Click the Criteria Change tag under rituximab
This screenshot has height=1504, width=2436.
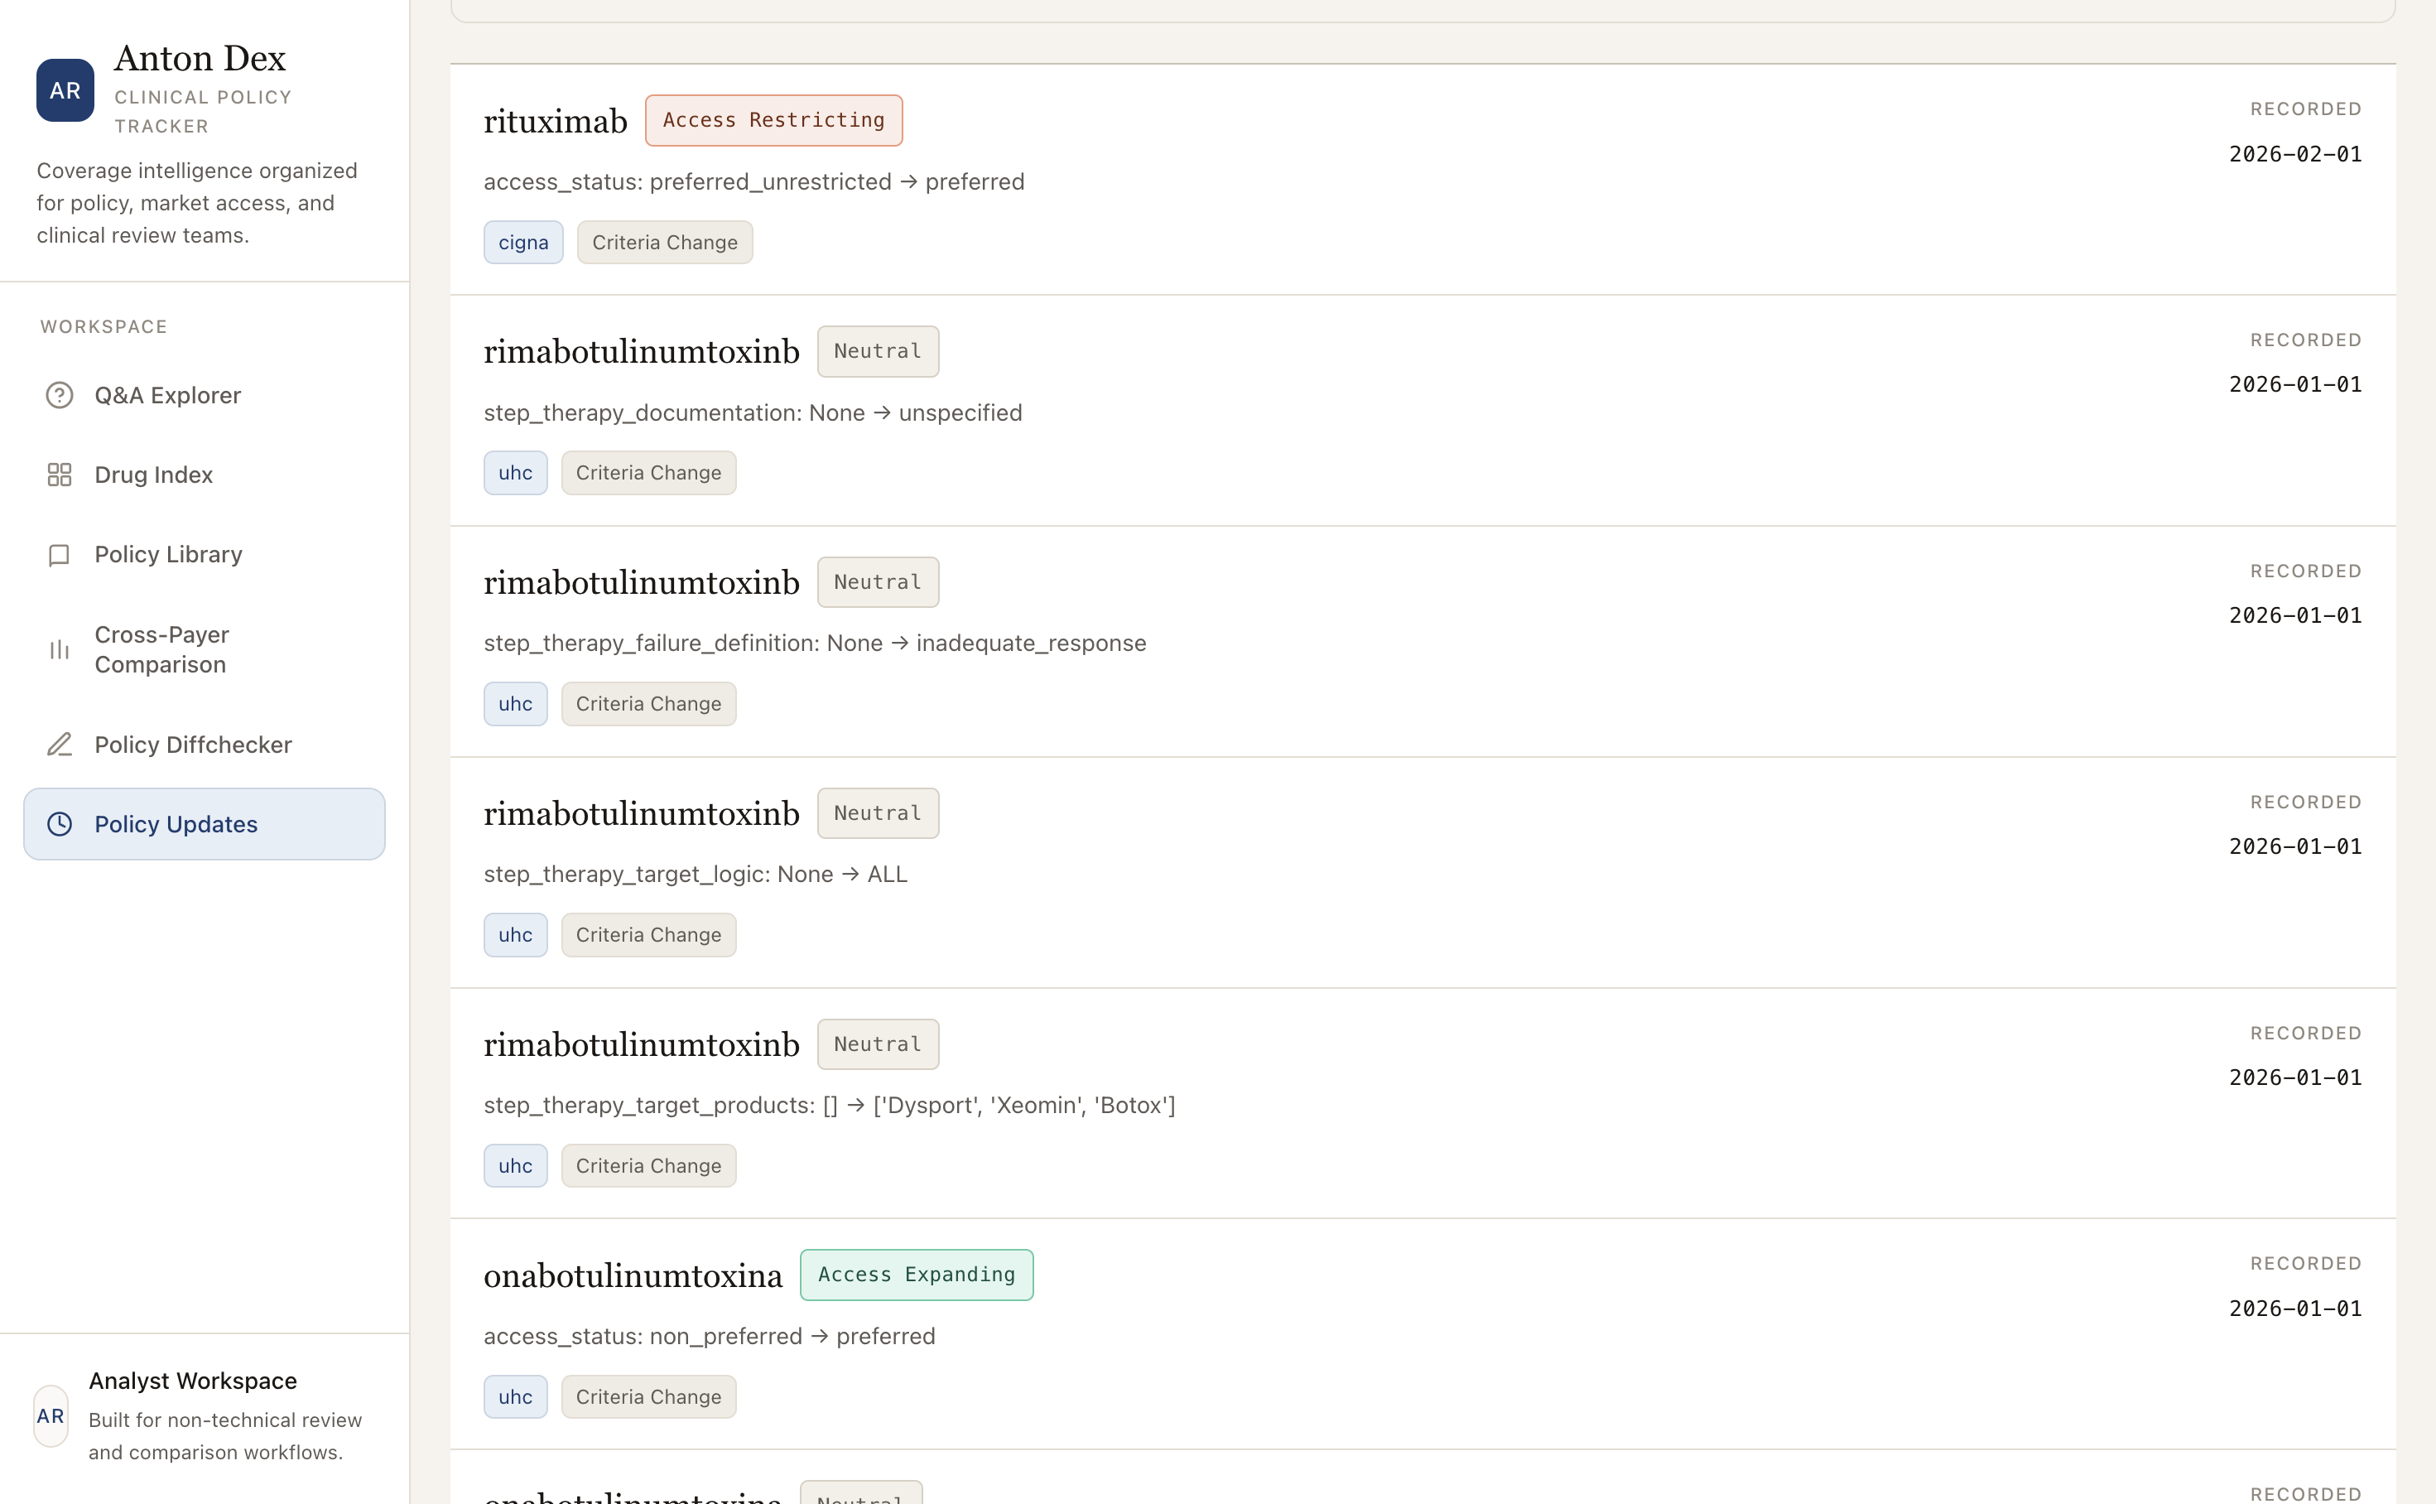[x=664, y=243]
